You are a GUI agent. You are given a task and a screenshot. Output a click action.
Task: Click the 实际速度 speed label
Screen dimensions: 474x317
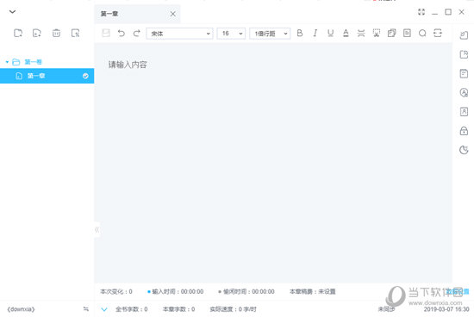(233, 309)
